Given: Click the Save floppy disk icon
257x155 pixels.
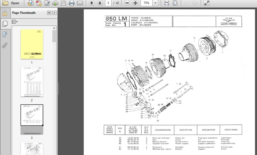Looking at the screenshot, I should (x=63, y=3).
